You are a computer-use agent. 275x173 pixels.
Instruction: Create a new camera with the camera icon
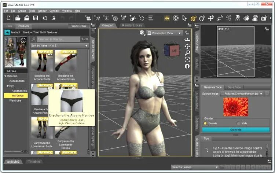pyautogui.click(x=88, y=18)
